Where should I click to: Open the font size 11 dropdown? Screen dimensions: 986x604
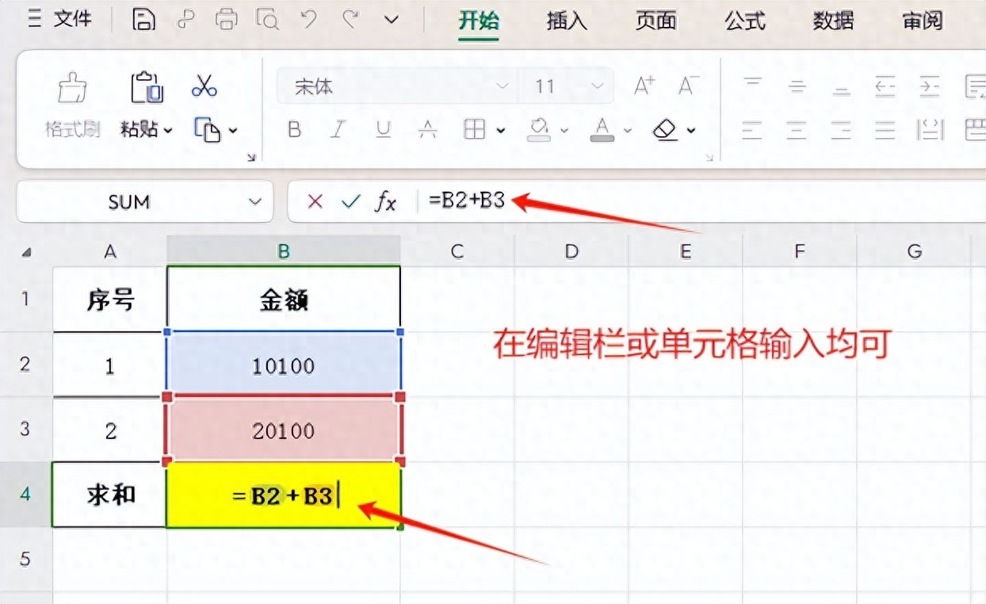click(597, 86)
